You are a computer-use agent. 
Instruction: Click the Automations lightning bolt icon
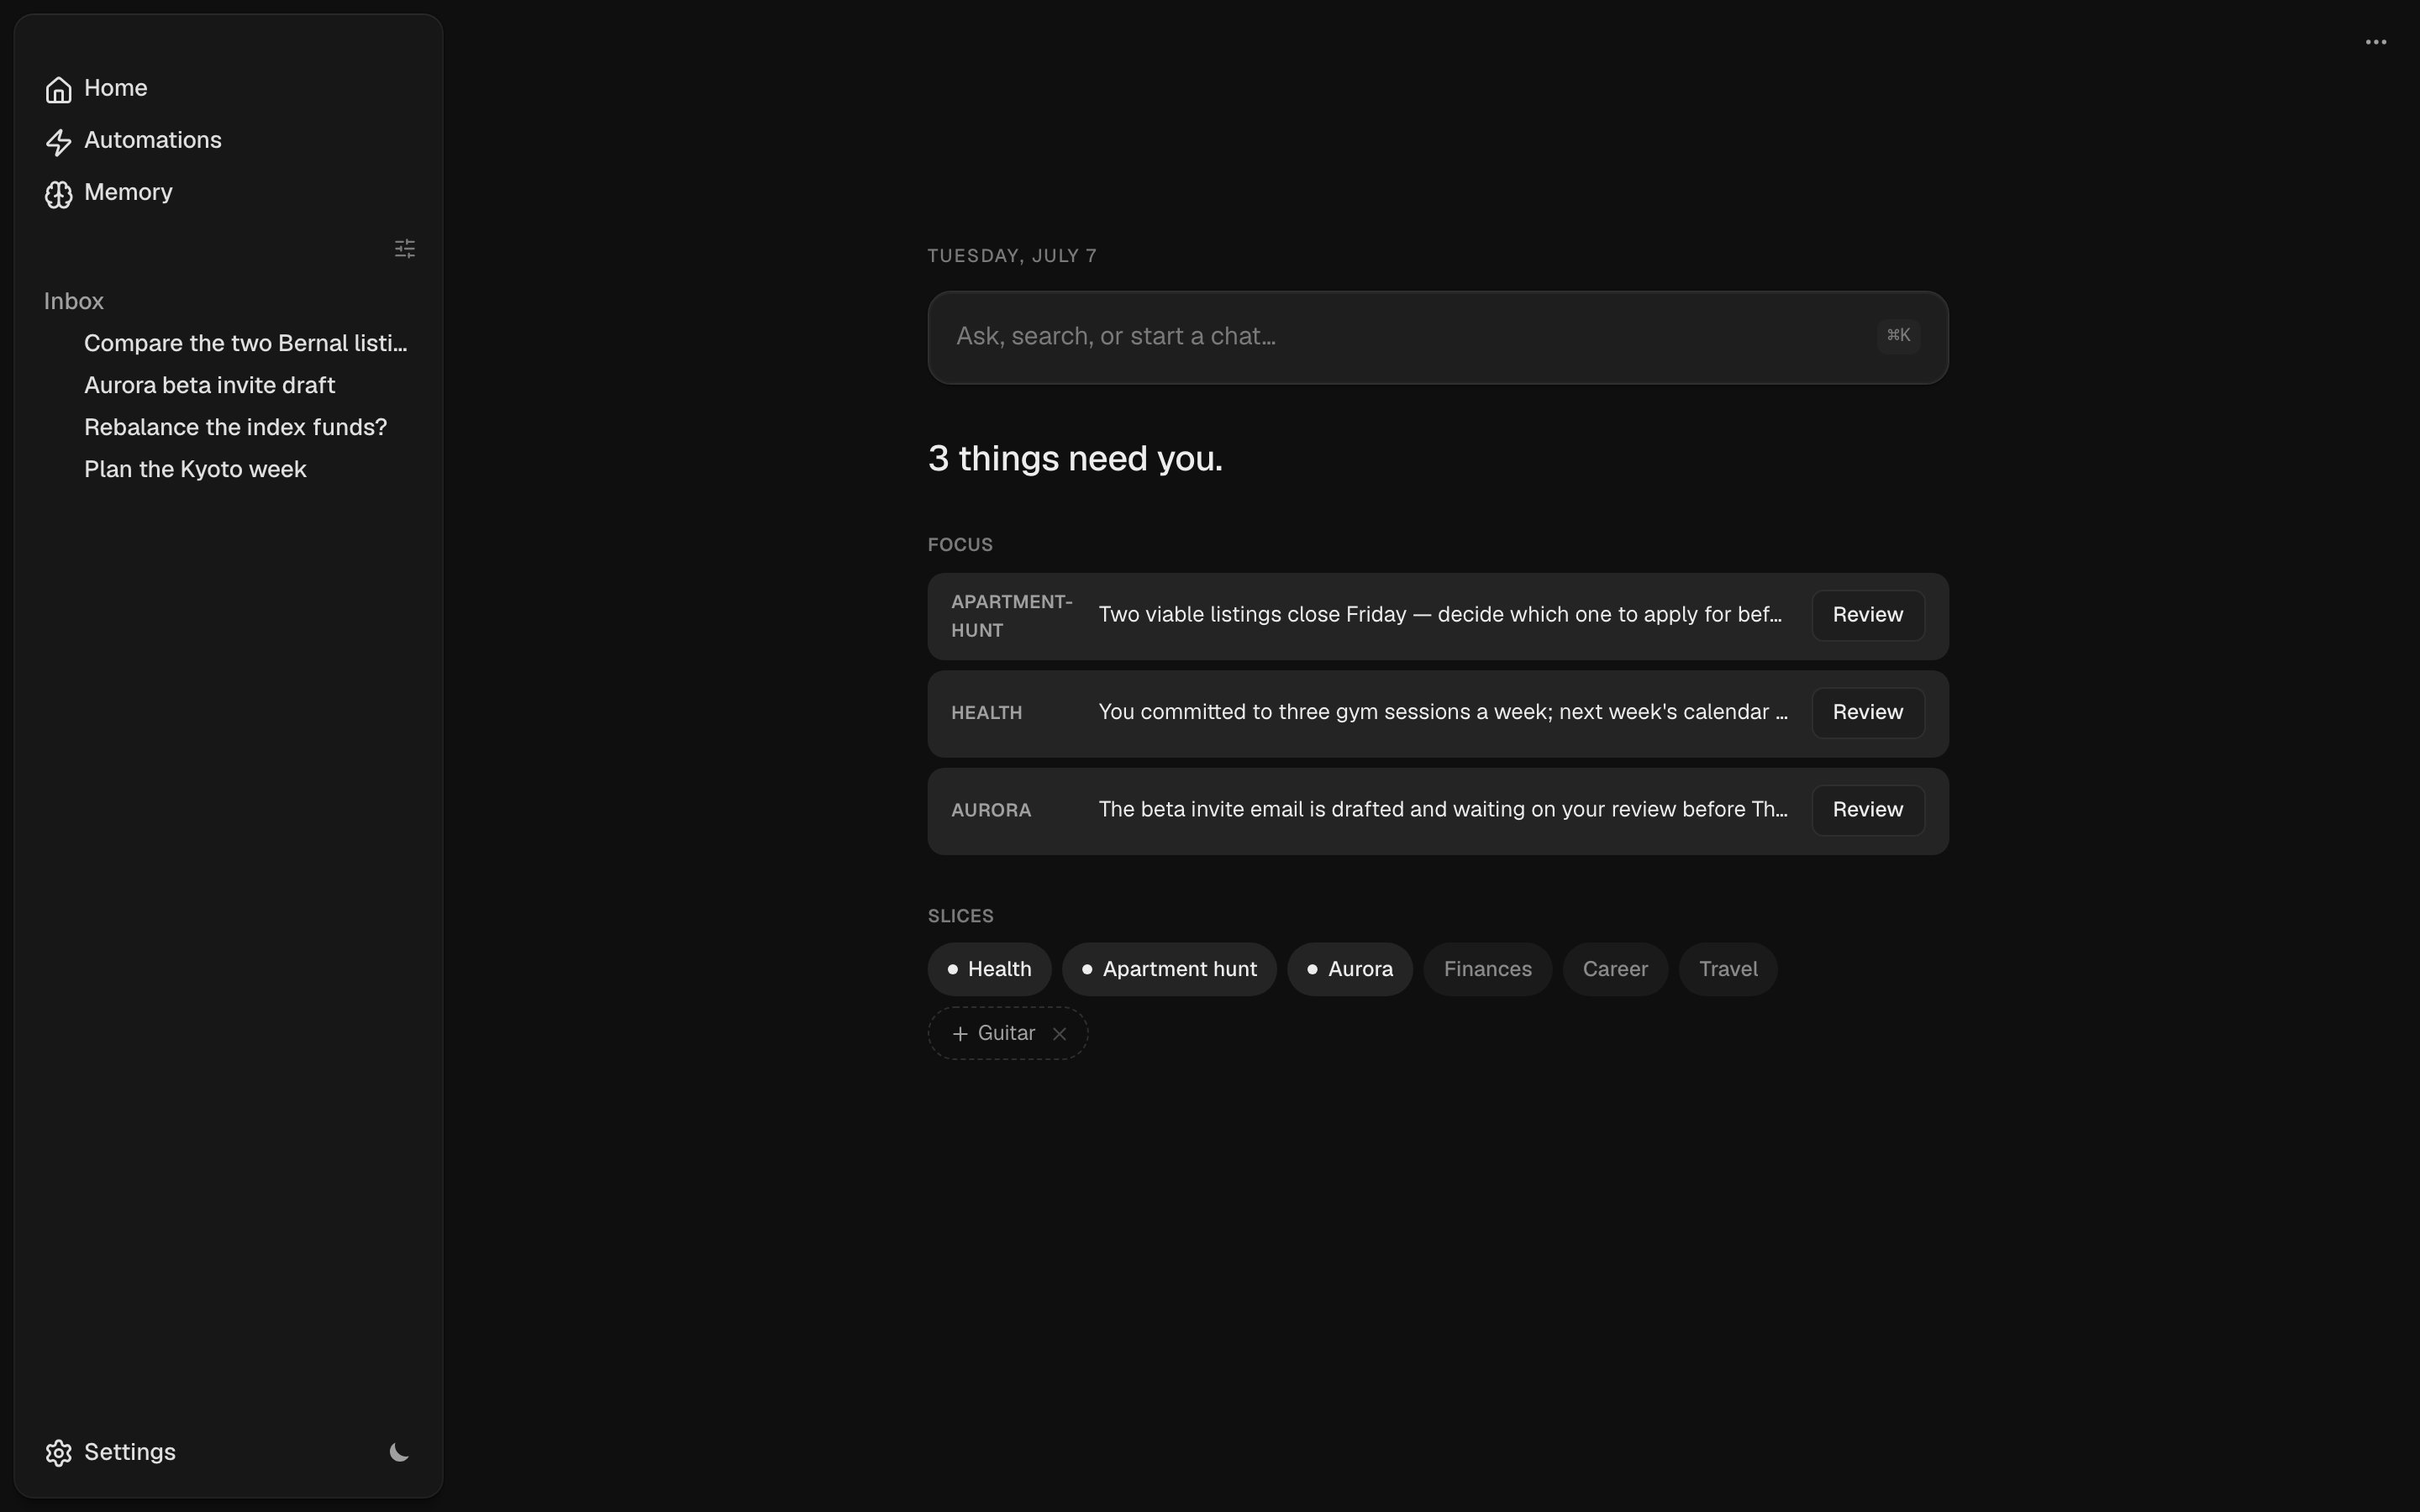coord(58,142)
